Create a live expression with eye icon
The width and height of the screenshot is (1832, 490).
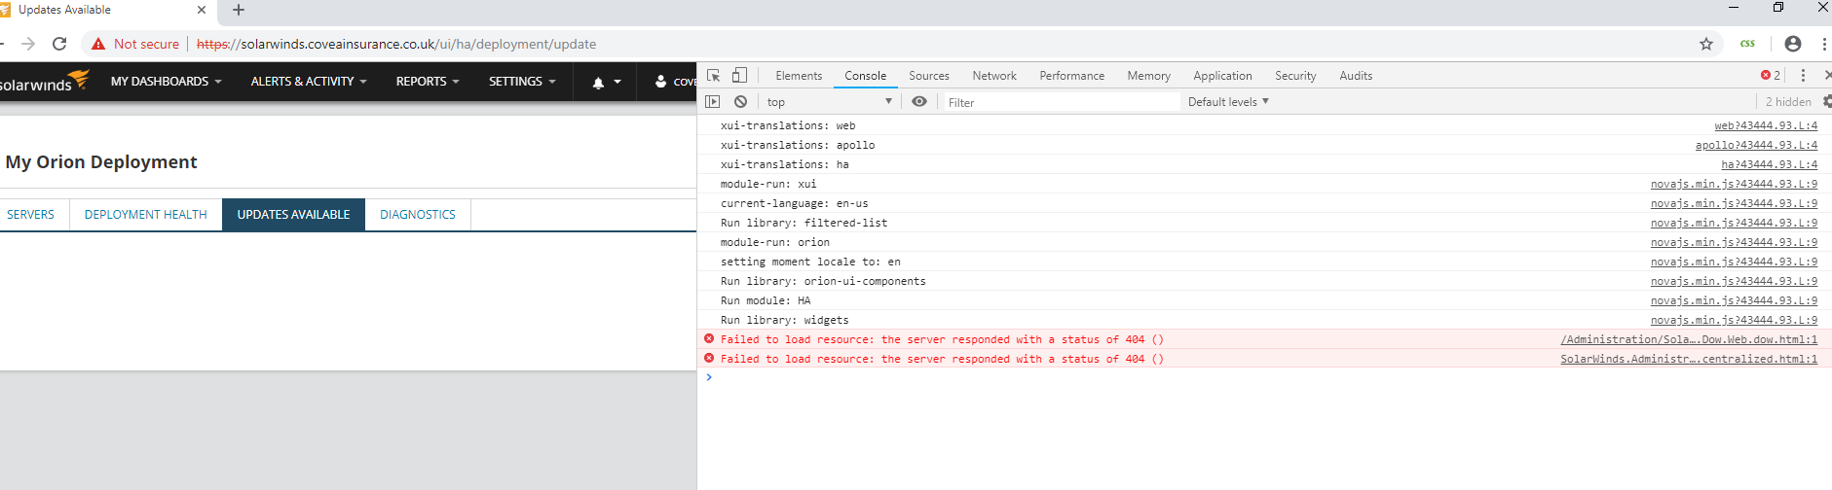tap(919, 101)
